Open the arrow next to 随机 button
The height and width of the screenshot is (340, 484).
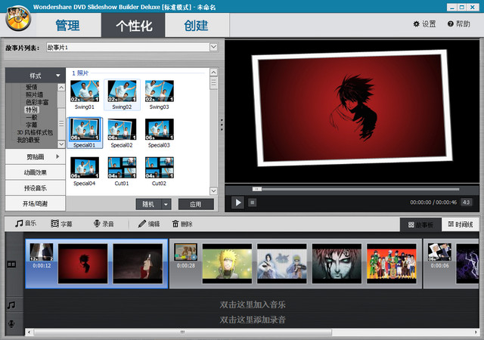coord(166,204)
